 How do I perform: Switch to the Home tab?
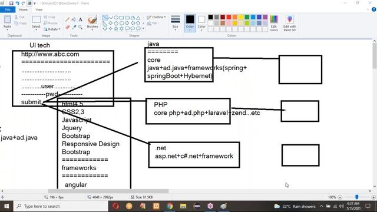(24, 9)
